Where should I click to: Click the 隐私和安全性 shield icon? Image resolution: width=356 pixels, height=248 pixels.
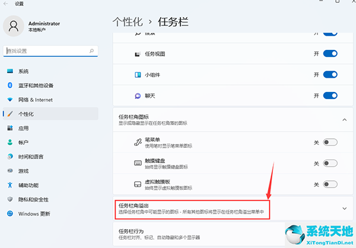click(9, 199)
